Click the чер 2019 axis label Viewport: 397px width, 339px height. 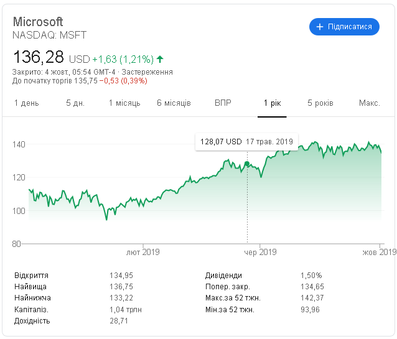(259, 252)
